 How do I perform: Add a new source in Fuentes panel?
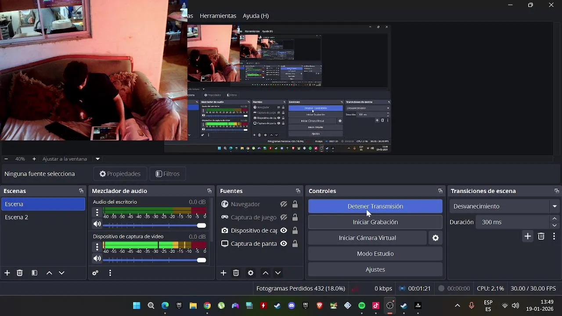[223, 273]
